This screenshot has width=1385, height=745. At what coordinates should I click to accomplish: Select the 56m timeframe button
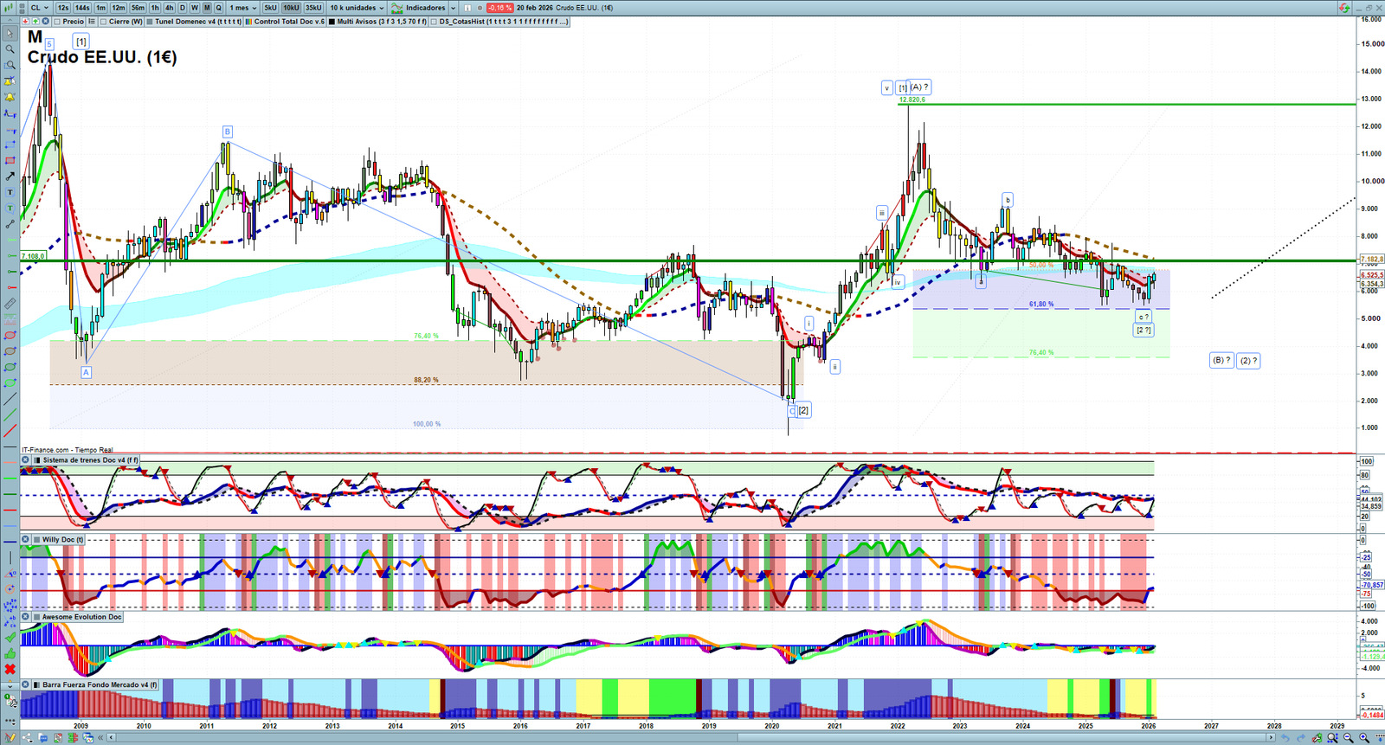pyautogui.click(x=138, y=8)
